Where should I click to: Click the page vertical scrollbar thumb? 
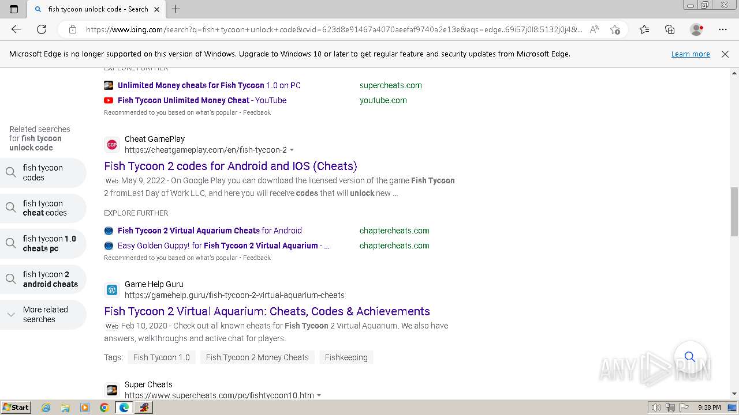pos(734,212)
